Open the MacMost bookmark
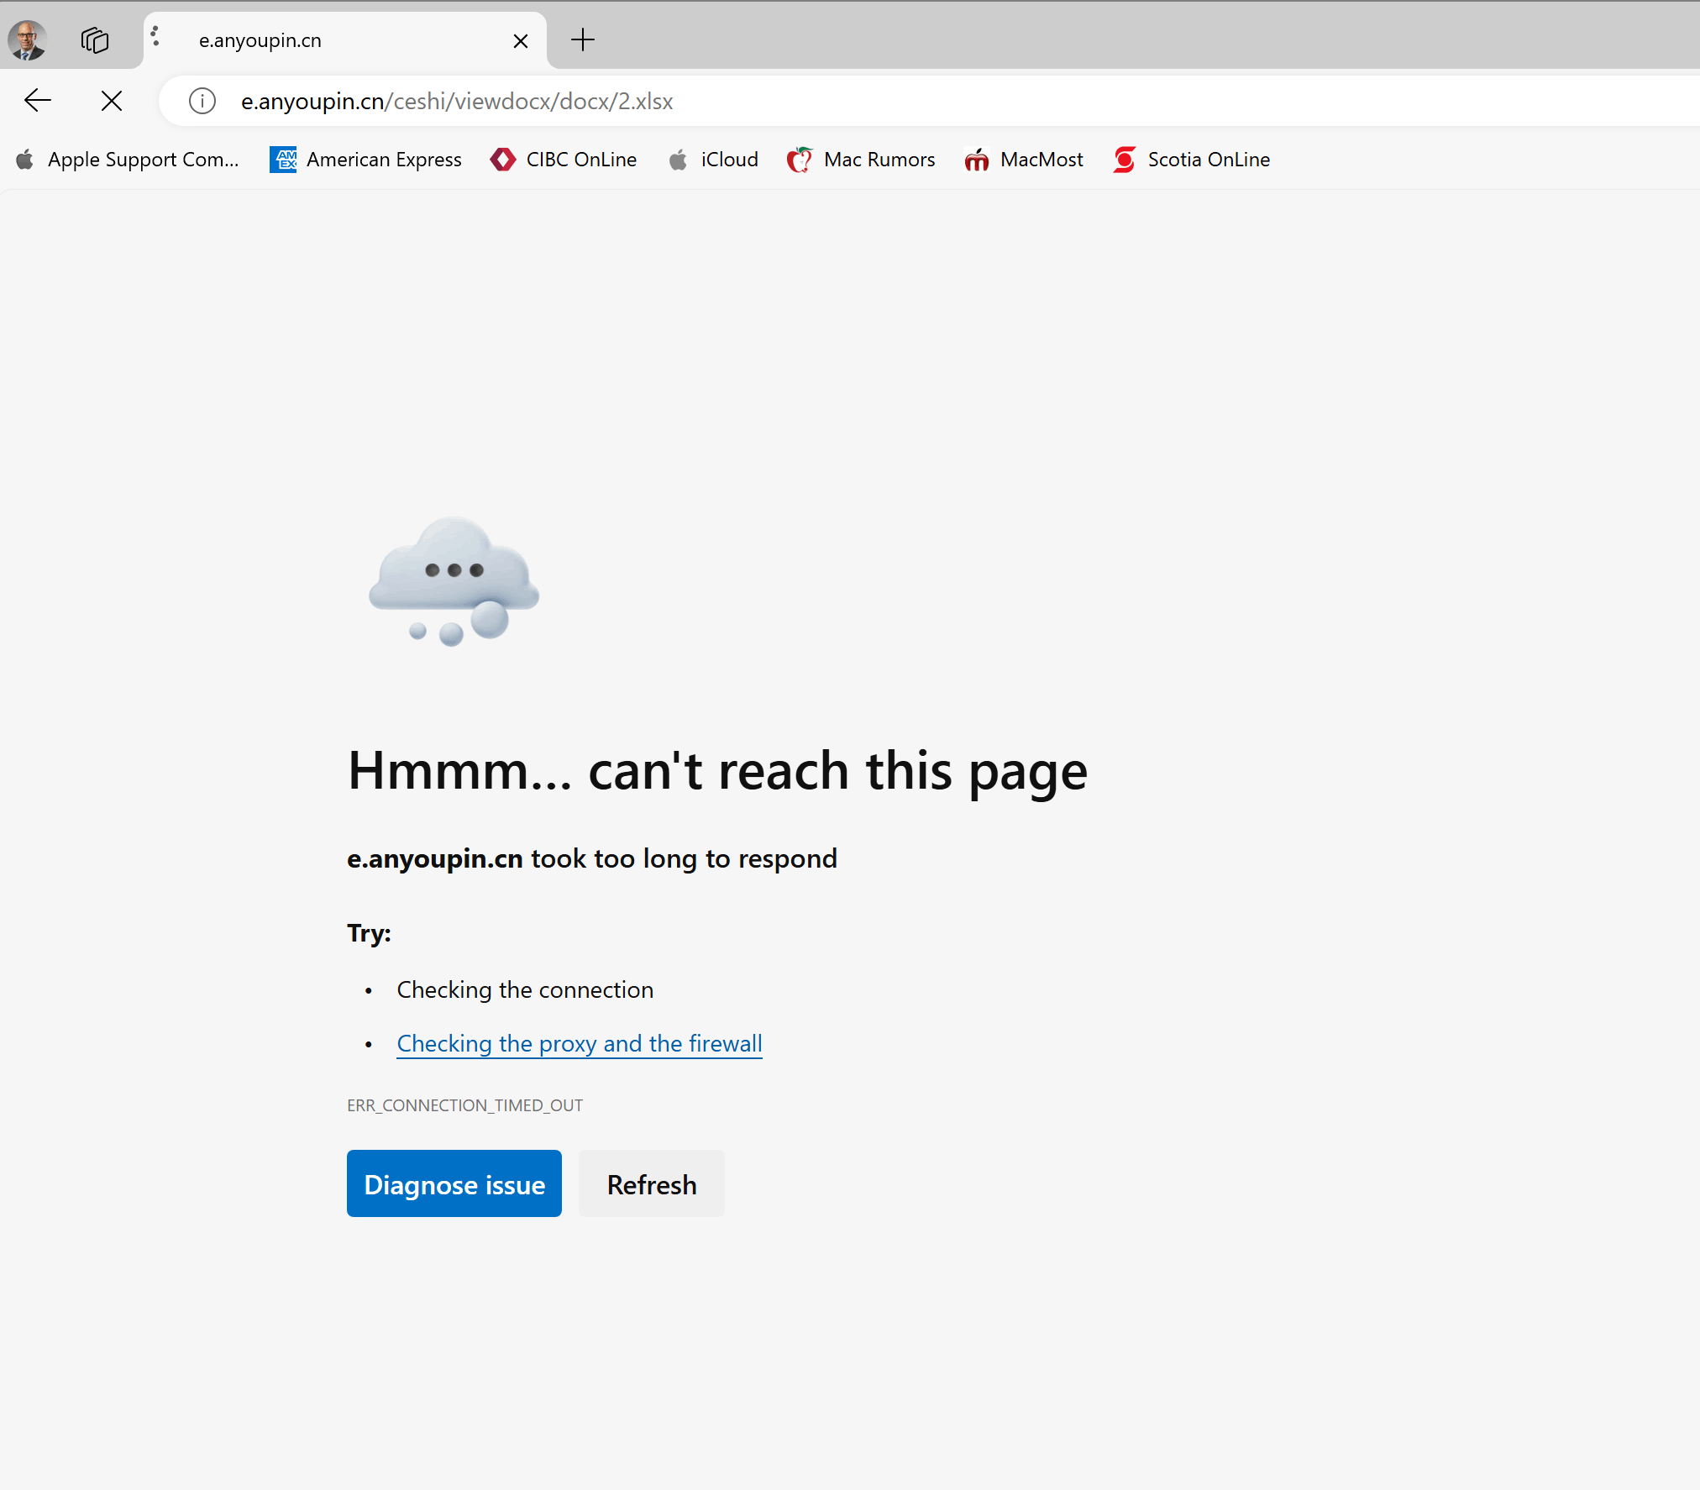The image size is (1700, 1490). coord(1024,160)
